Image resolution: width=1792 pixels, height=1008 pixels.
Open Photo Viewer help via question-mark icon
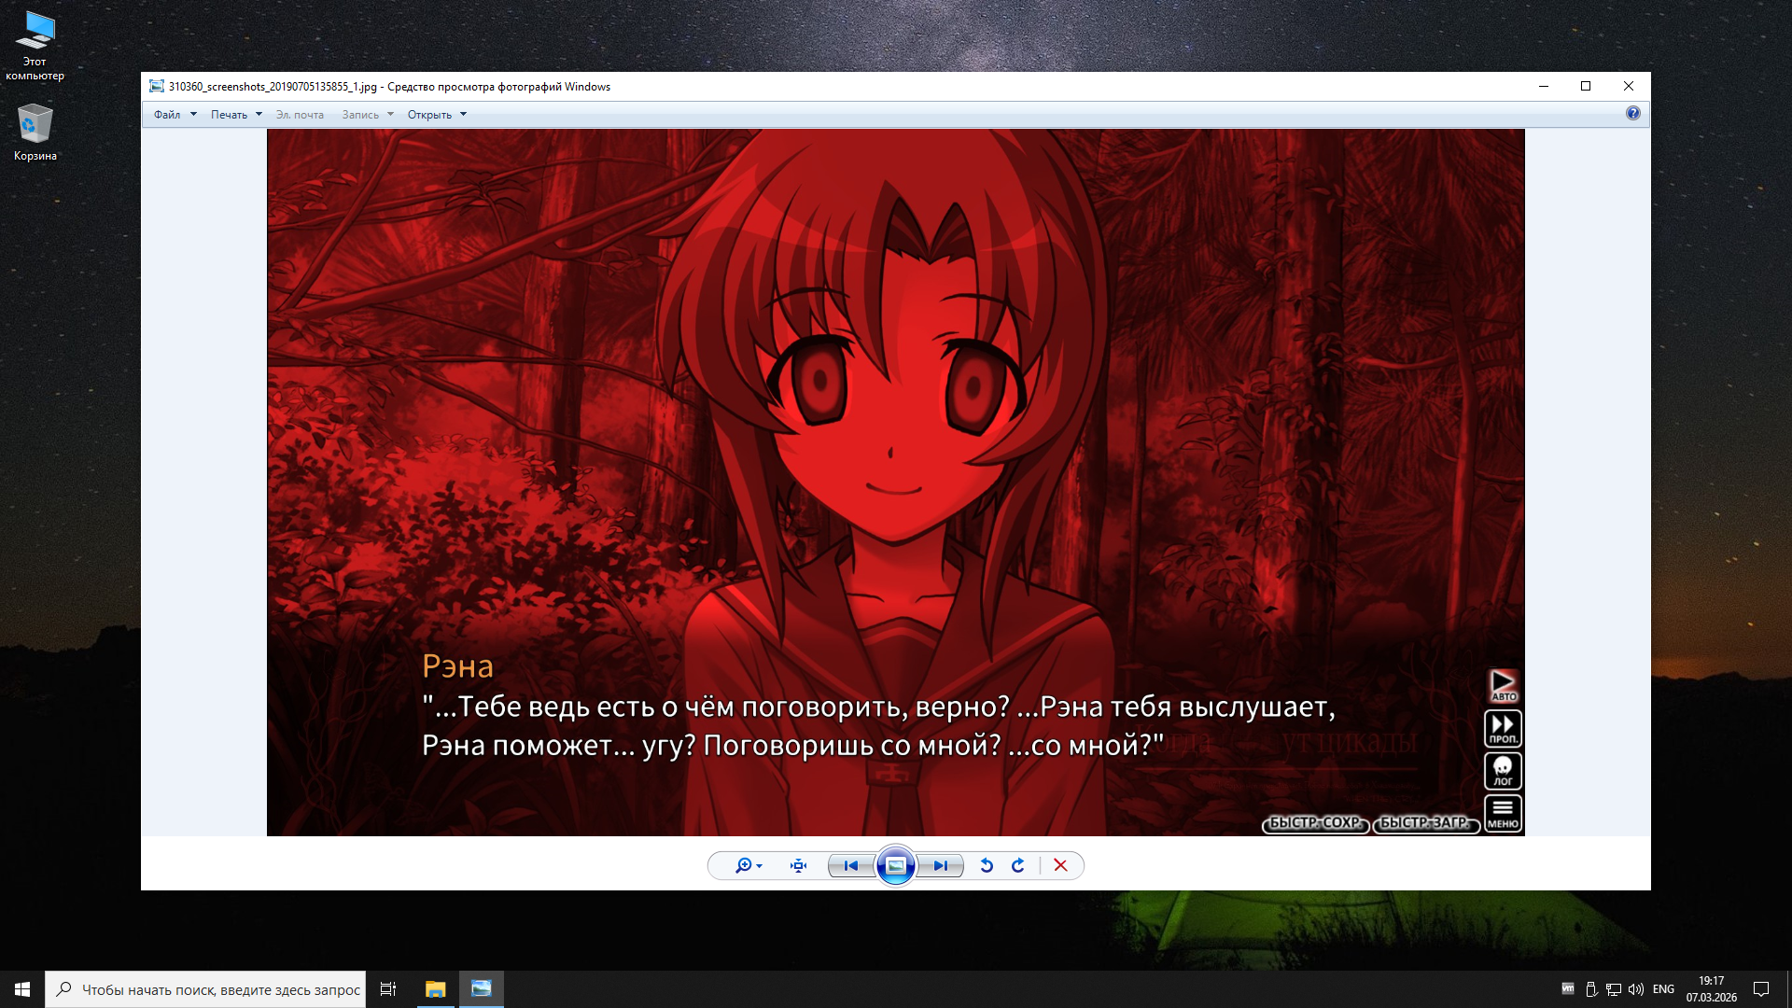(1632, 114)
